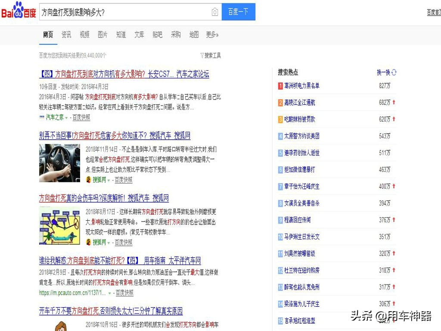Open hot search 程潇回应传闻

tap(297, 220)
